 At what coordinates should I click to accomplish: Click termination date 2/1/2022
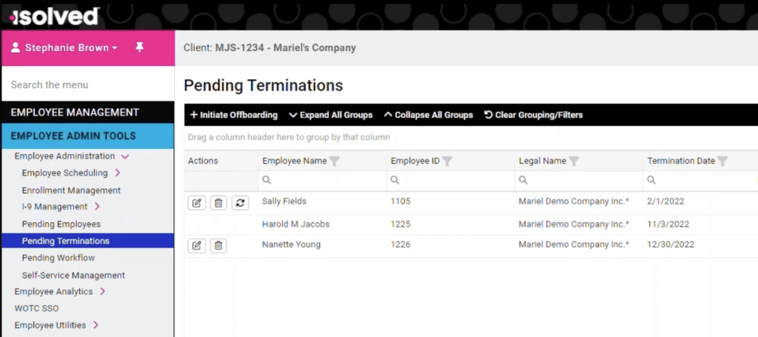665,201
